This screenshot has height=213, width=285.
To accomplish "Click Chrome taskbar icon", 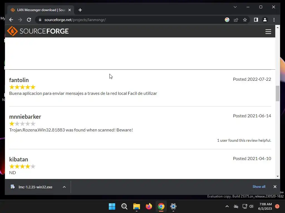I will click(x=161, y=206).
